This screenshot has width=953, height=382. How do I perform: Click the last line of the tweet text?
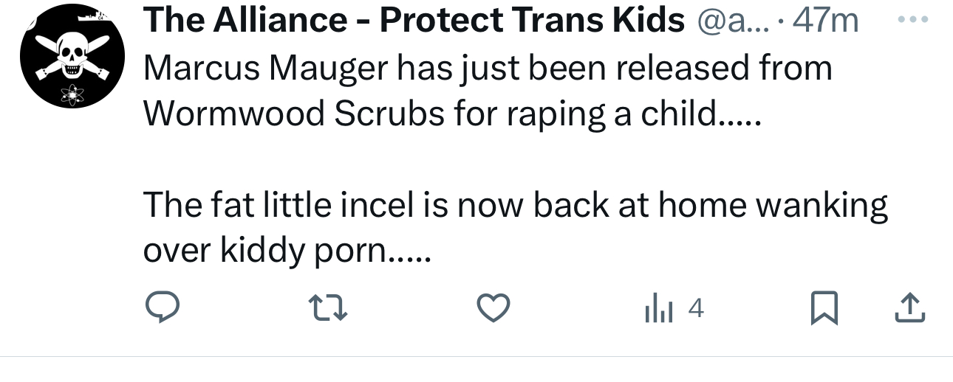tap(287, 252)
